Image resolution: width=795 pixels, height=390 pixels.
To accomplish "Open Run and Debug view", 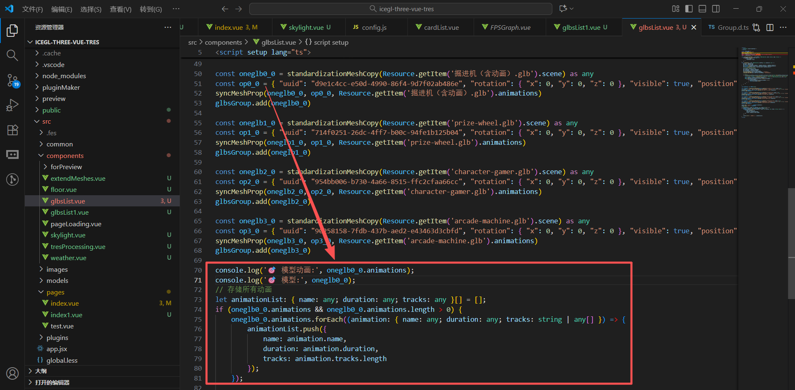I will point(12,105).
